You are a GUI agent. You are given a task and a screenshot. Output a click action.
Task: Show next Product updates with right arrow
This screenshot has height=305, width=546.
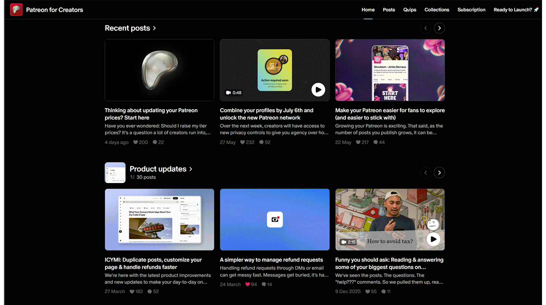coord(439,173)
